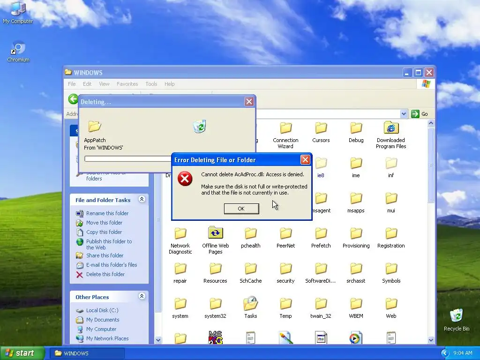This screenshot has width=480, height=360.
Task: Select the repair folder
Action: (x=180, y=273)
